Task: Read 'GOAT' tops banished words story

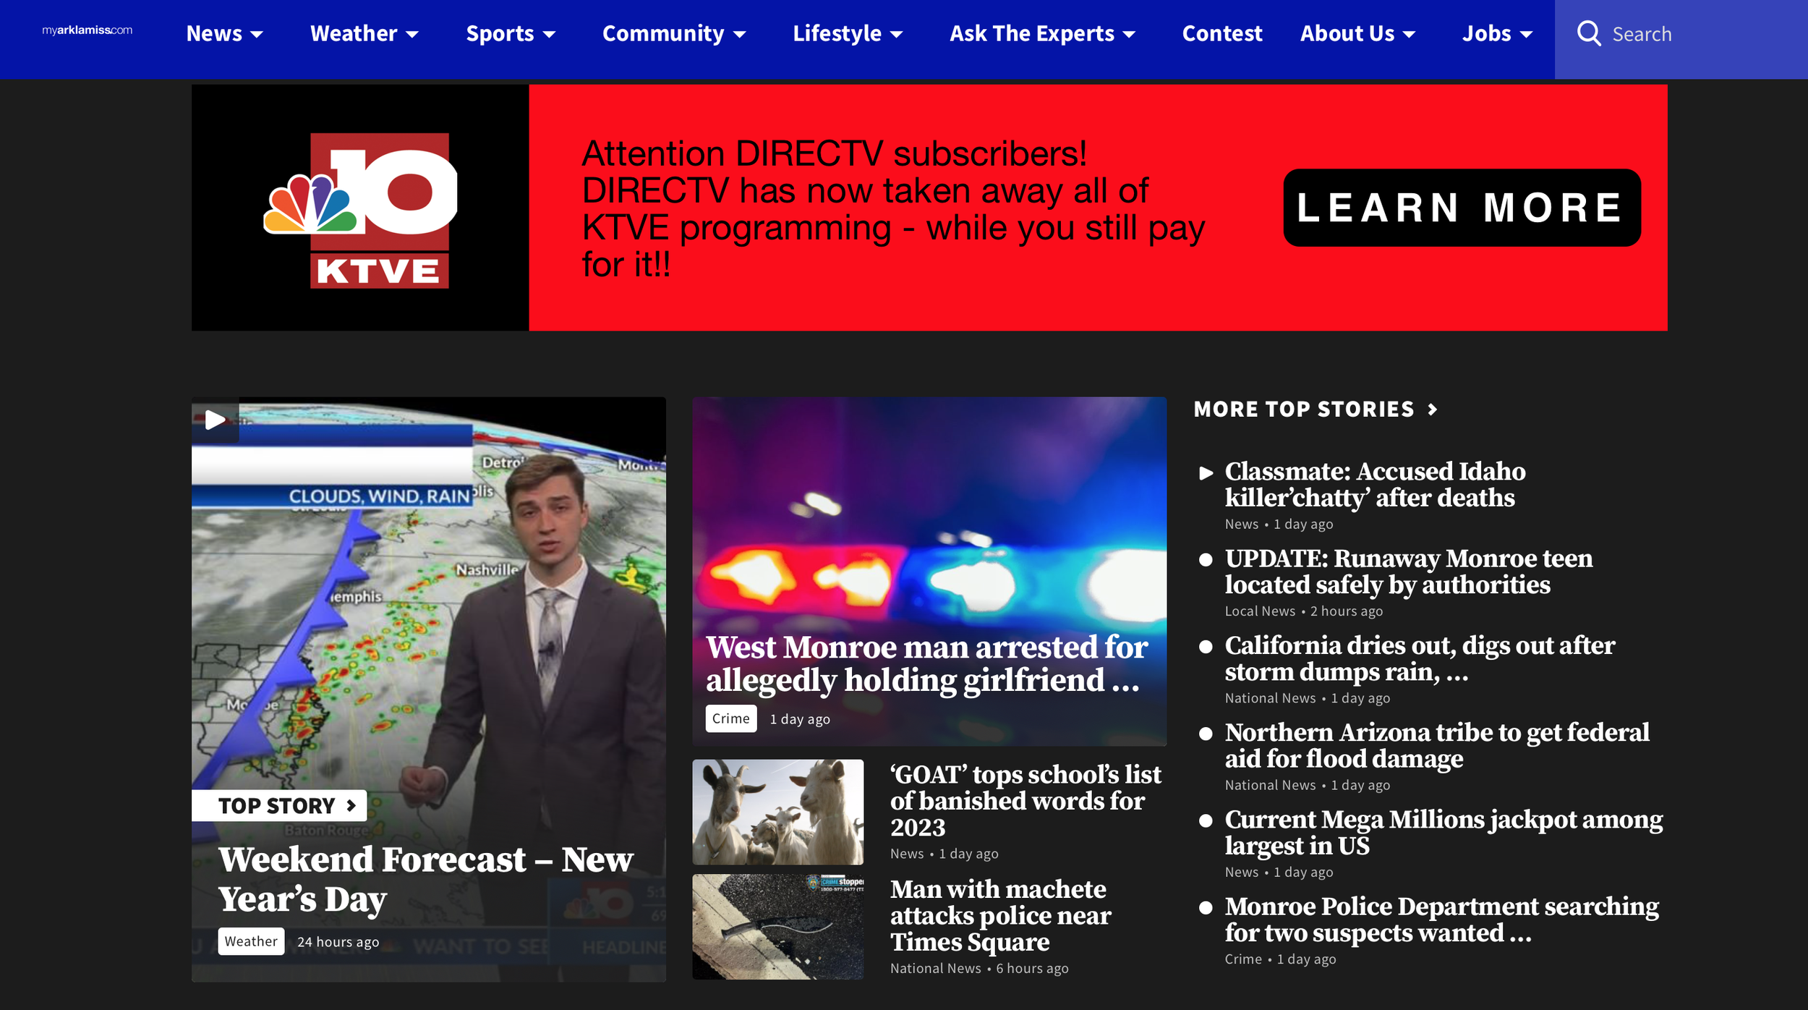Action: pyautogui.click(x=1025, y=800)
